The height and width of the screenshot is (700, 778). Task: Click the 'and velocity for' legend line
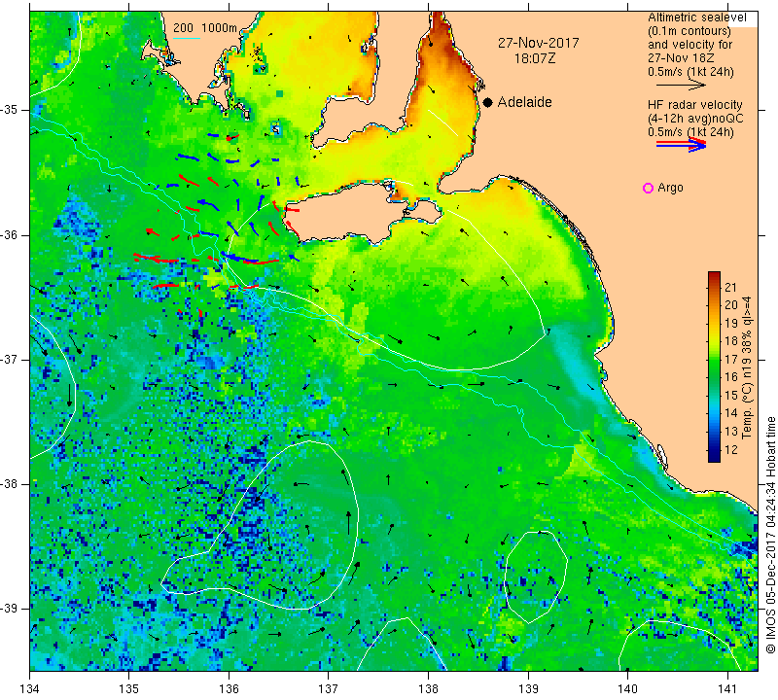click(x=690, y=45)
